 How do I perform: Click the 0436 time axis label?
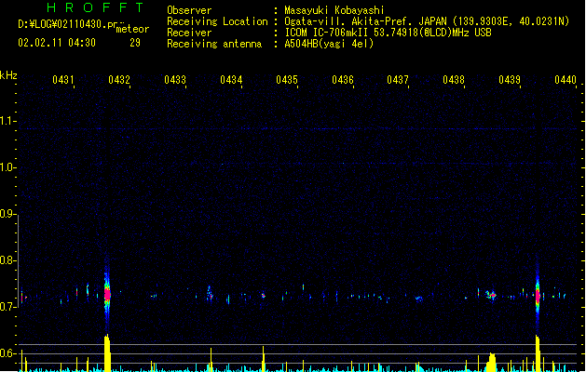pyautogui.click(x=342, y=79)
